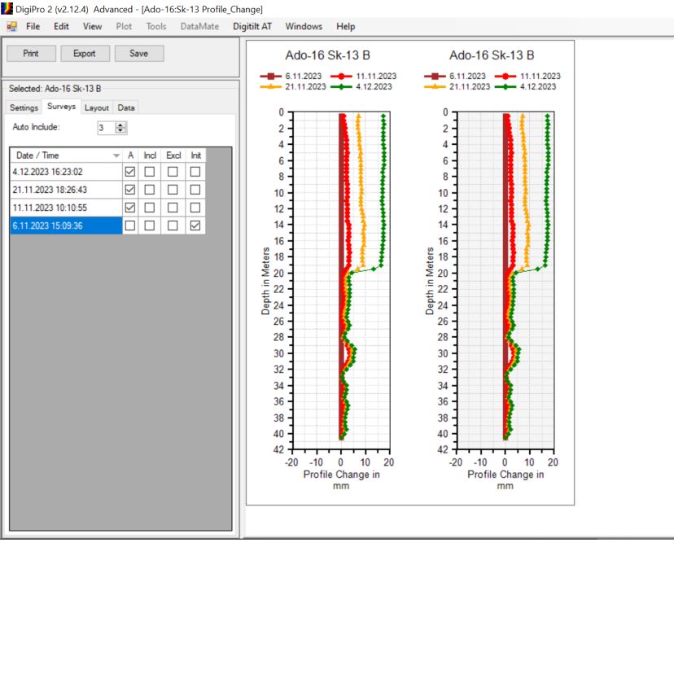Uncheck Init checkbox for 6.11.2023 survey
This screenshot has width=674, height=674.
(195, 225)
